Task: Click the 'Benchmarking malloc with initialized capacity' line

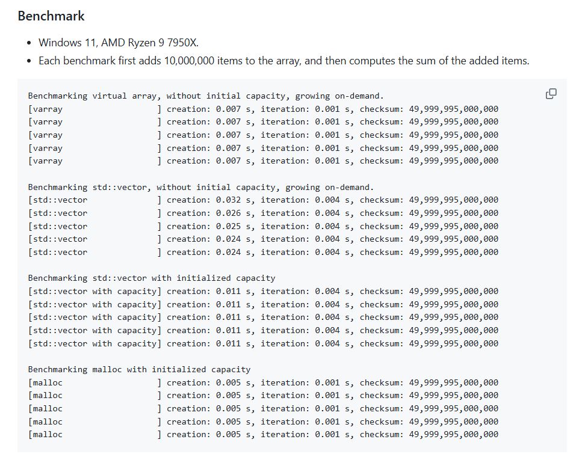Action: click(139, 369)
